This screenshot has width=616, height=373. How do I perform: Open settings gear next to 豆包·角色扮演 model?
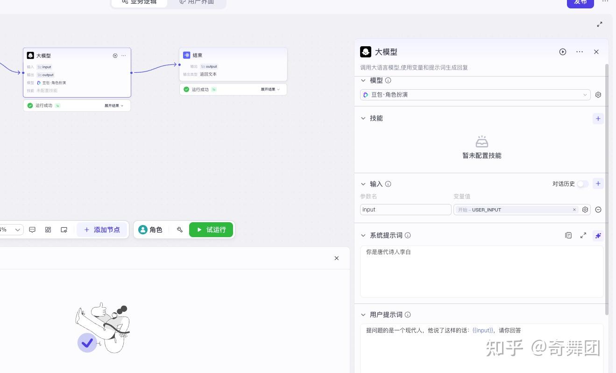598,95
